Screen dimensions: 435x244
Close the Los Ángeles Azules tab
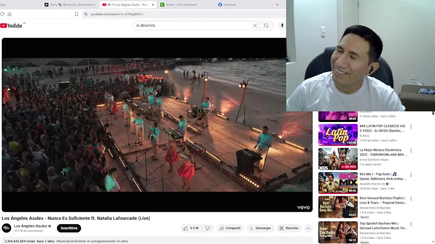pos(153,5)
